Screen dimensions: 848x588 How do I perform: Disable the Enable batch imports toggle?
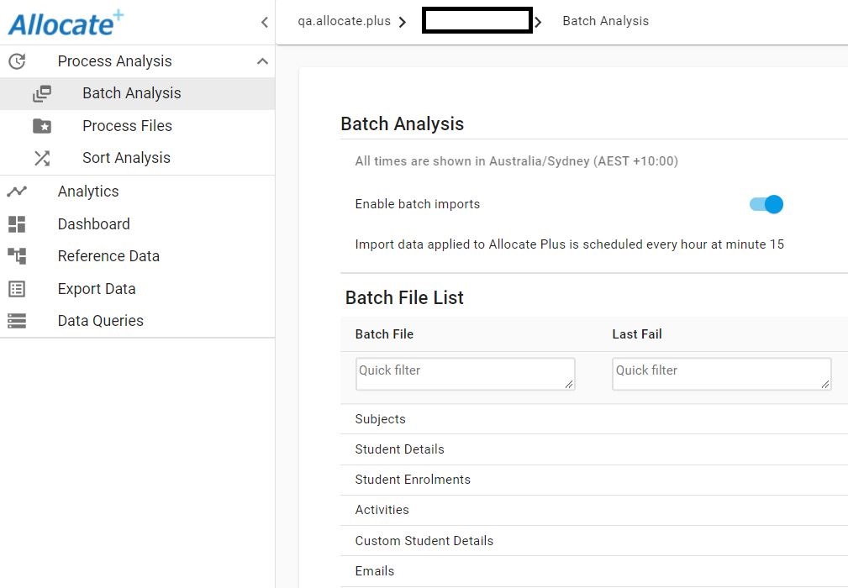[765, 204]
